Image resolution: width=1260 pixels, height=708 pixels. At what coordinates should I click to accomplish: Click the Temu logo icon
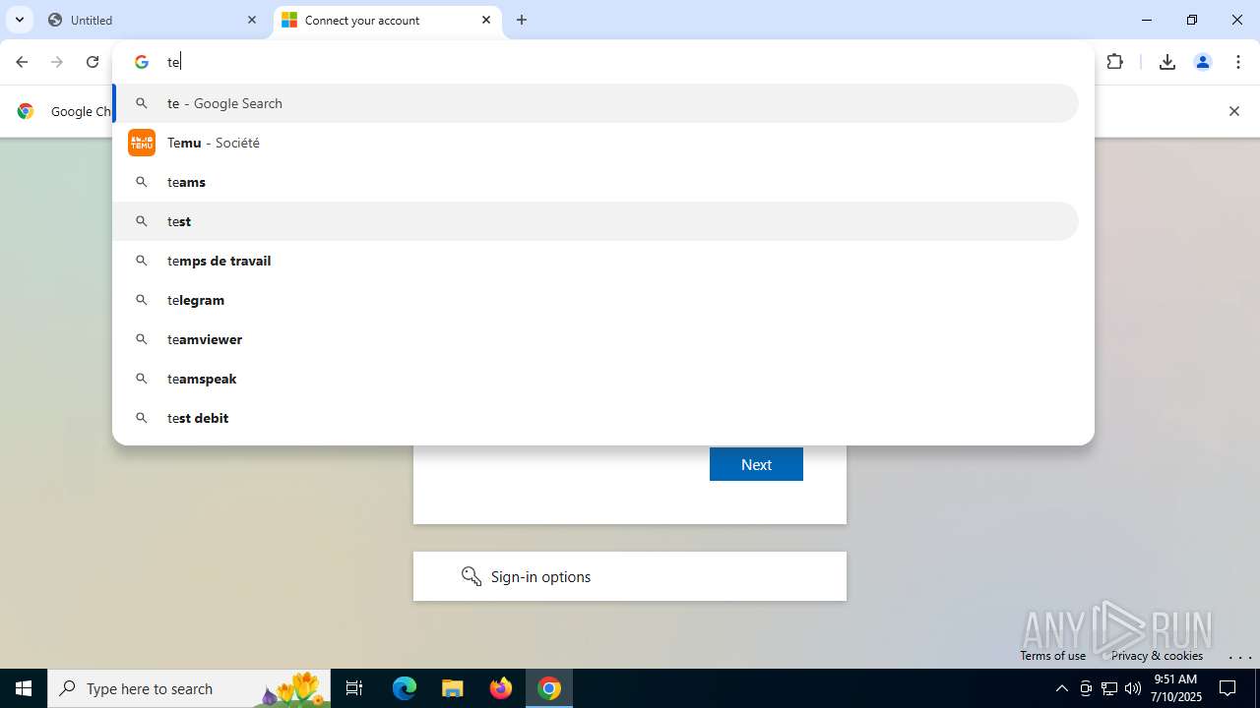pyautogui.click(x=142, y=143)
